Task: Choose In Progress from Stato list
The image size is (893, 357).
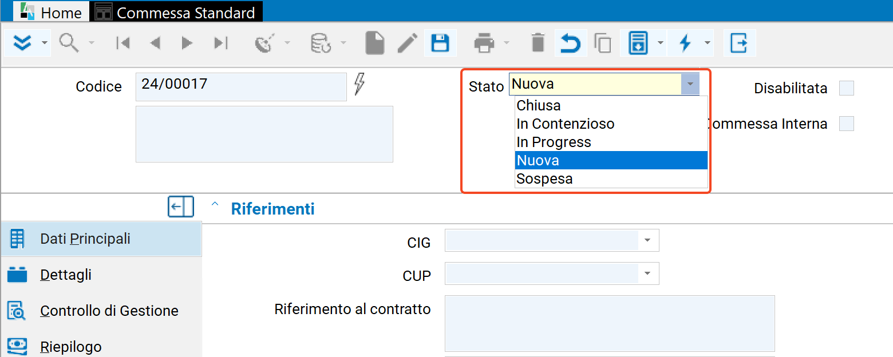Action: (611, 142)
